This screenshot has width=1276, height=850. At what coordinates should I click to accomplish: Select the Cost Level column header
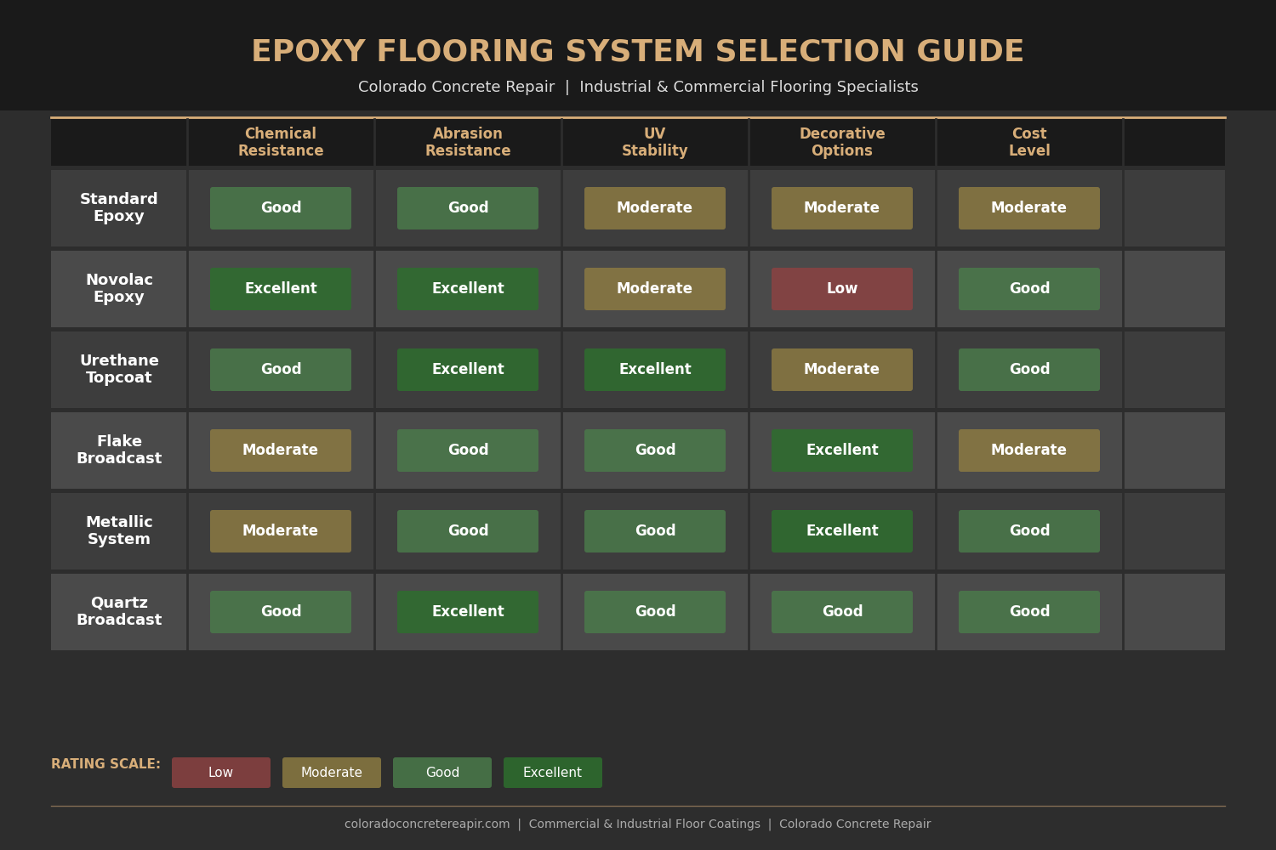pyautogui.click(x=1028, y=142)
